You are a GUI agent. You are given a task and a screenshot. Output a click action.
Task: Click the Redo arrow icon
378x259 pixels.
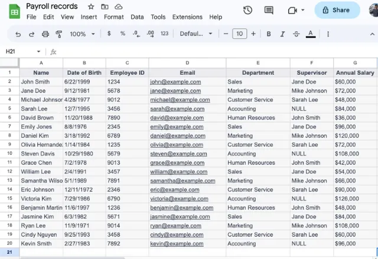pos(31,34)
